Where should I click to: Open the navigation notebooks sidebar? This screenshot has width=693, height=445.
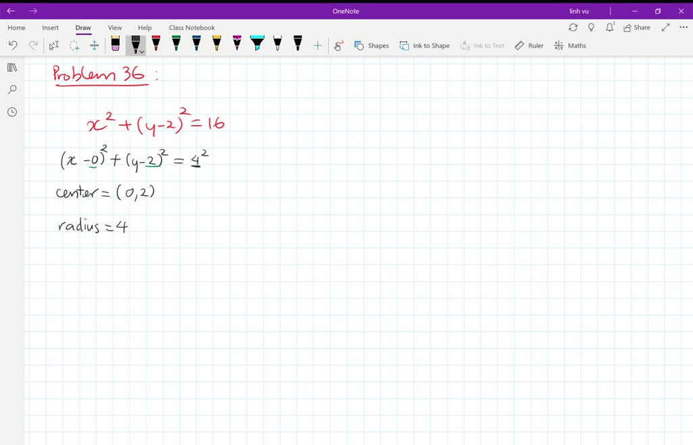click(12, 67)
